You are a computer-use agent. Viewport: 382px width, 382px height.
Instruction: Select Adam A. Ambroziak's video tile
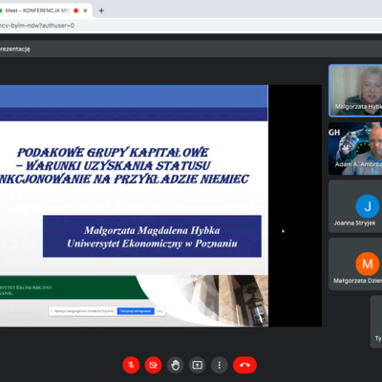[355, 148]
